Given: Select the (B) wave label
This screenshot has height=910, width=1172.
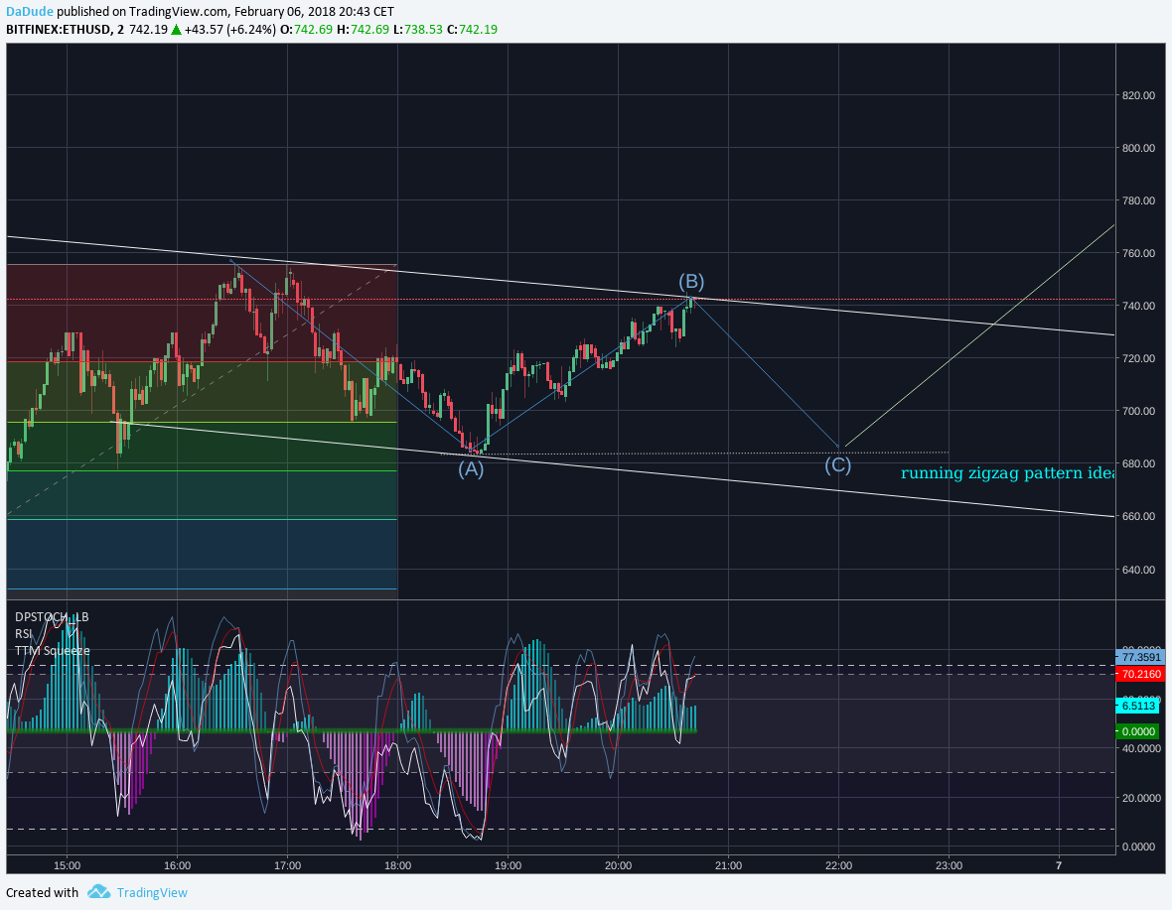Looking at the screenshot, I should [x=691, y=282].
